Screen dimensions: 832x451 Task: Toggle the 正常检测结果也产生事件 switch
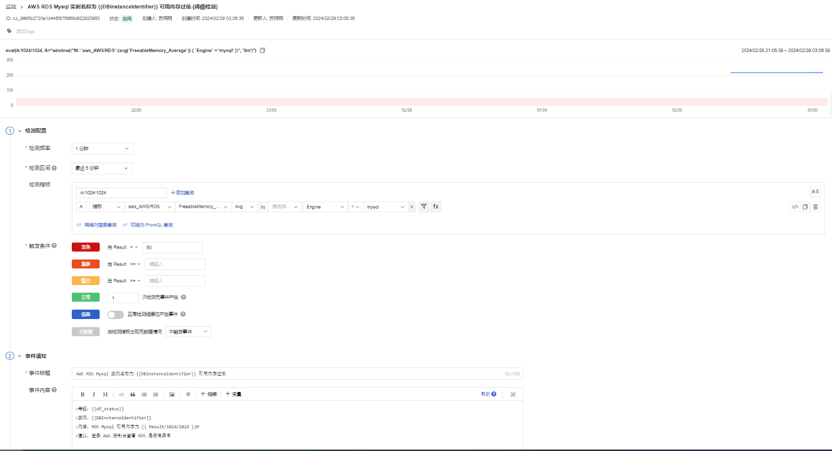(x=115, y=315)
